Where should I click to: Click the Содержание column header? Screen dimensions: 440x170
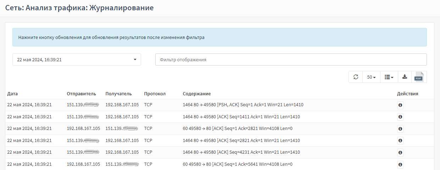click(x=196, y=94)
